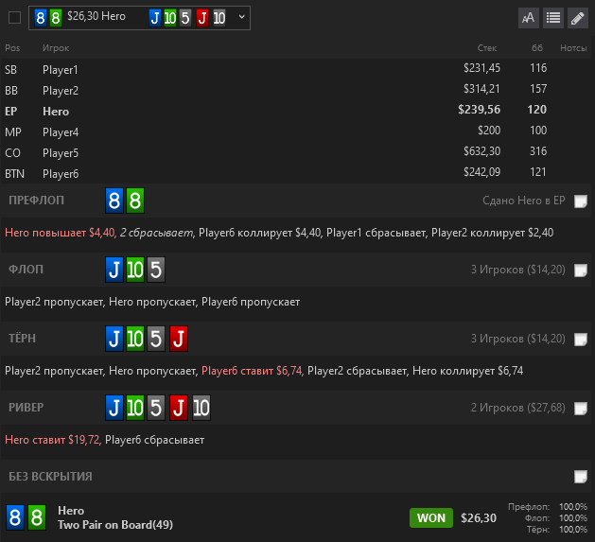Click the blue J card in Флоп row
595x542 pixels.
(x=114, y=270)
